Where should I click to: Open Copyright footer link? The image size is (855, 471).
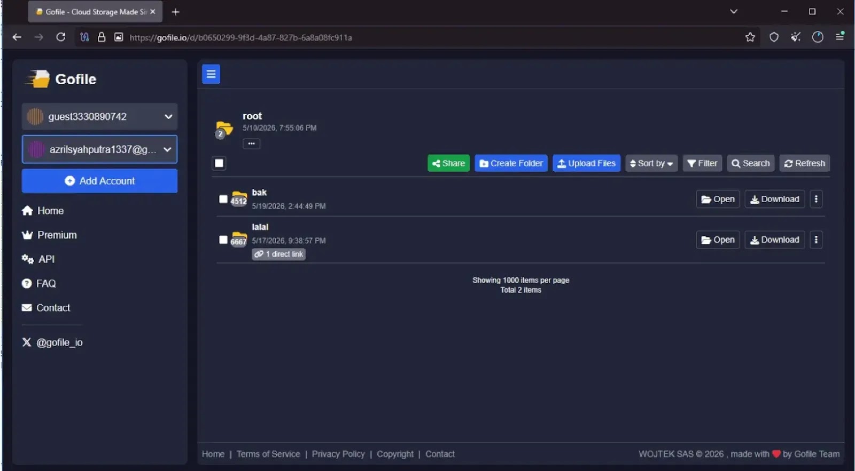395,454
